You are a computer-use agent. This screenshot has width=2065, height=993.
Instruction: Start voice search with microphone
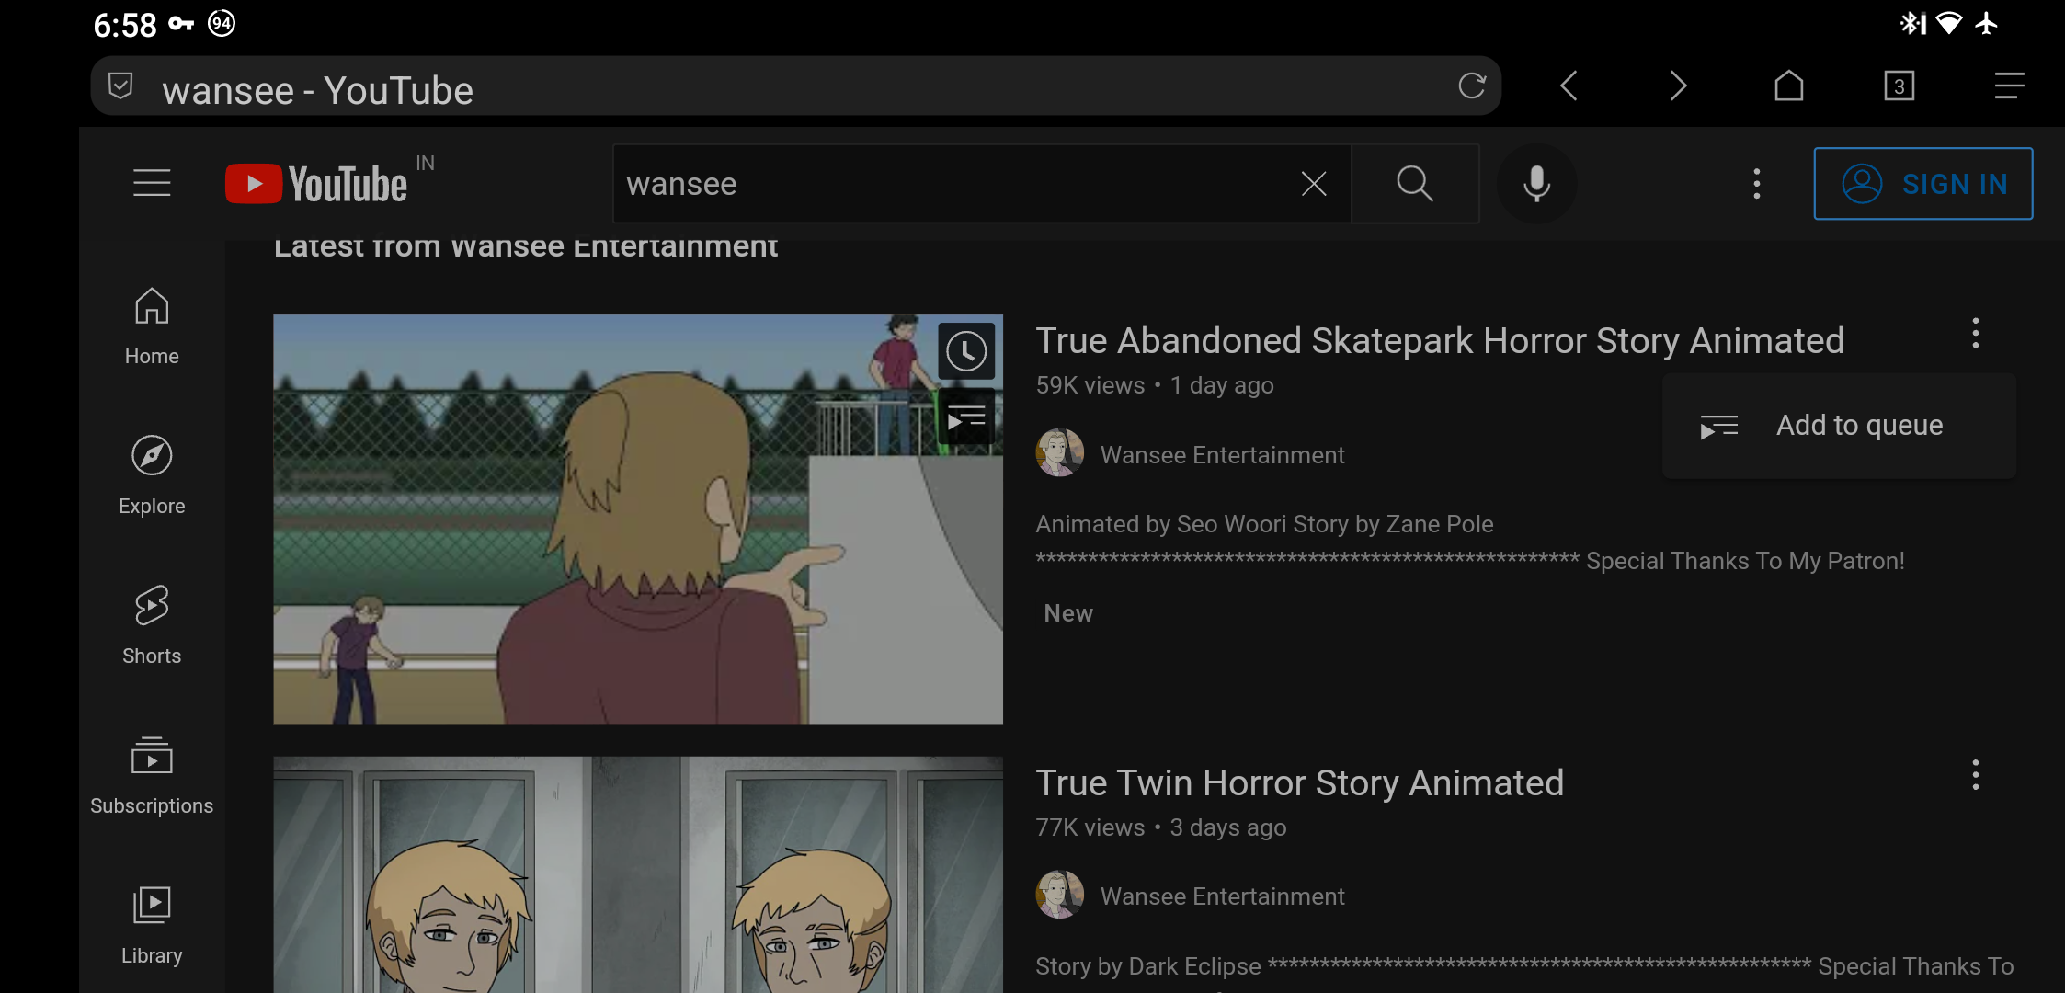tap(1536, 184)
